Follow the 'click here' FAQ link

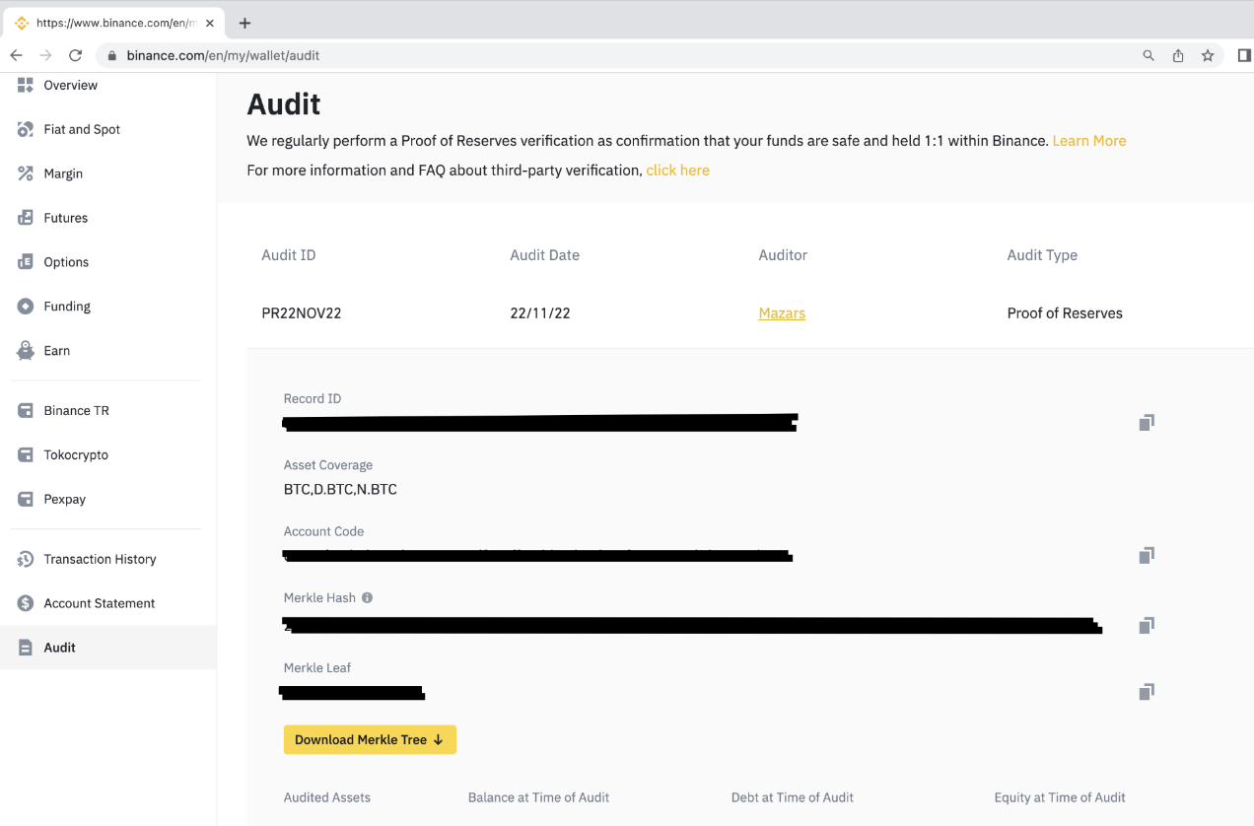point(677,171)
